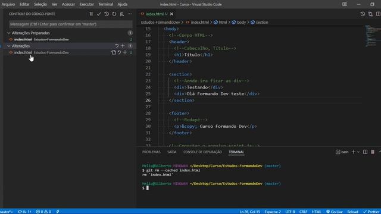Screen dimensions: 381x214
Task: Click the sync changes indicator in status bar
Action: point(24,212)
